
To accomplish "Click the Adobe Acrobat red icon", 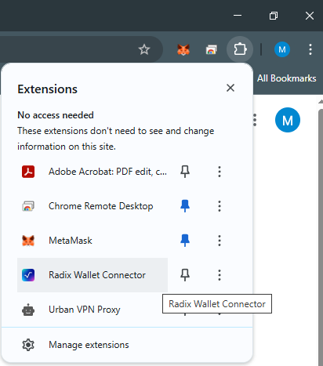I will [28, 172].
